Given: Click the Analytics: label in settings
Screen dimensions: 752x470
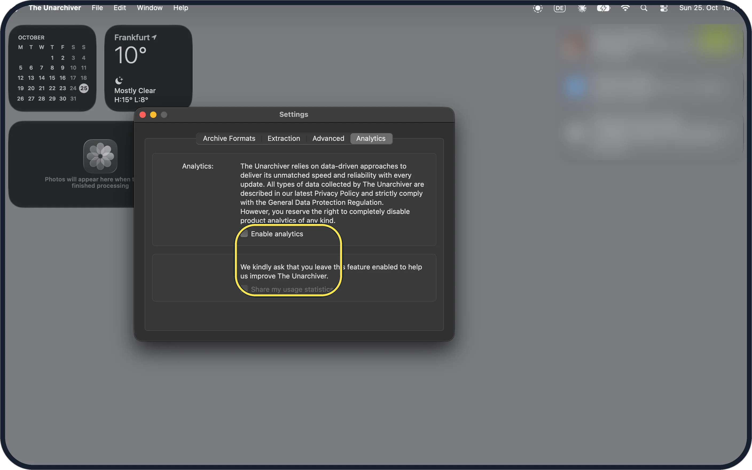Looking at the screenshot, I should [198, 166].
